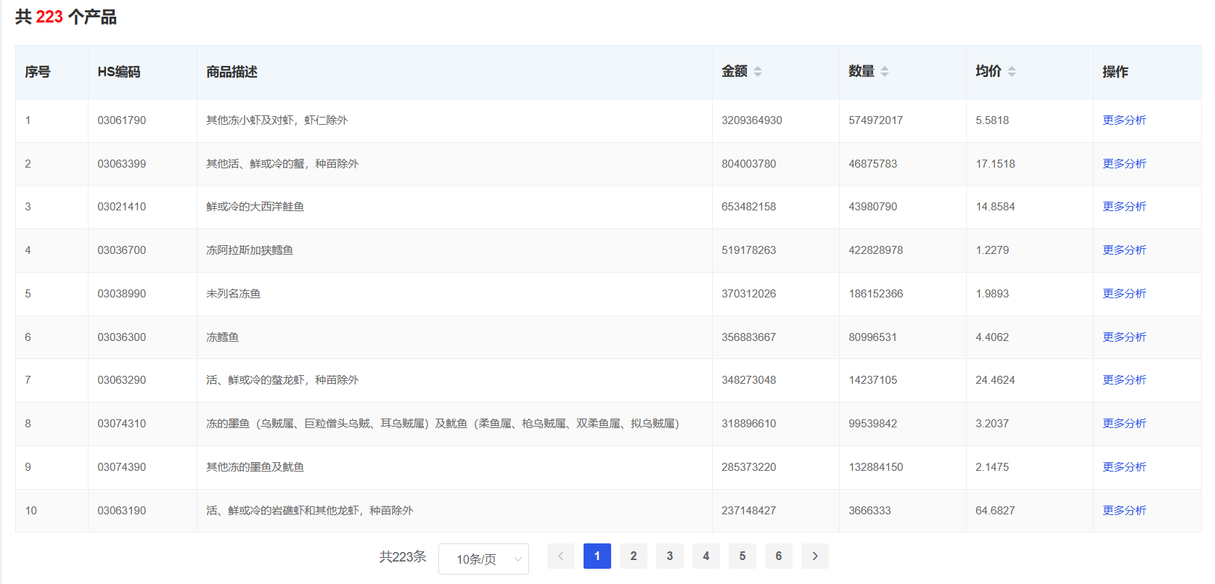Viewport: 1215px width, 584px height.
Task: Sort table by 金额 column arrows
Action: [x=758, y=72]
